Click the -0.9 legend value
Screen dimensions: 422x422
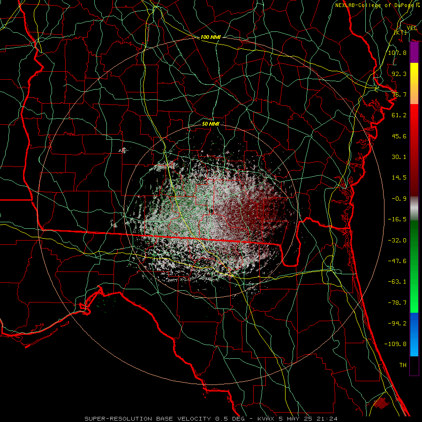coord(399,199)
